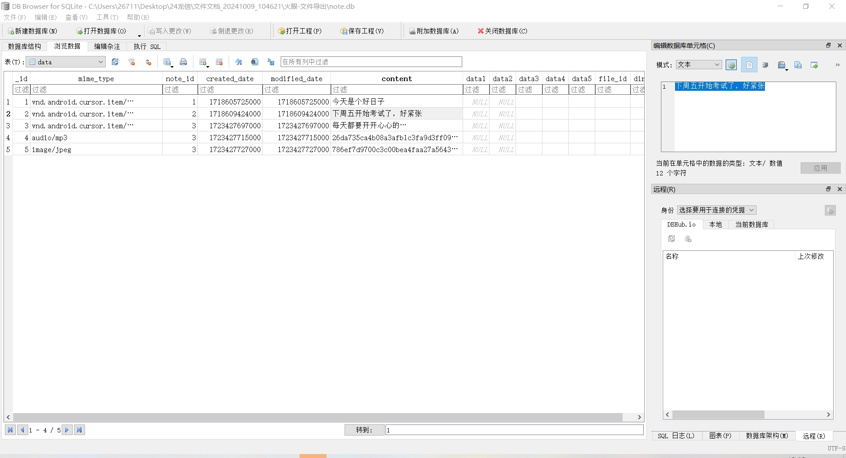
Task: Toggle auto-switch mode in cell editor
Action: point(731,65)
